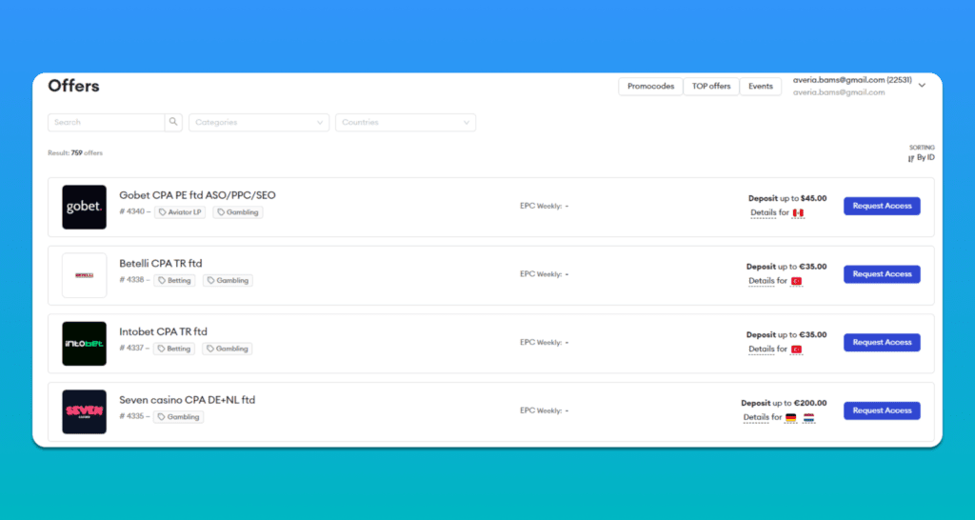The image size is (975, 520).
Task: Toggle the By ID sorting order
Action: point(921,158)
